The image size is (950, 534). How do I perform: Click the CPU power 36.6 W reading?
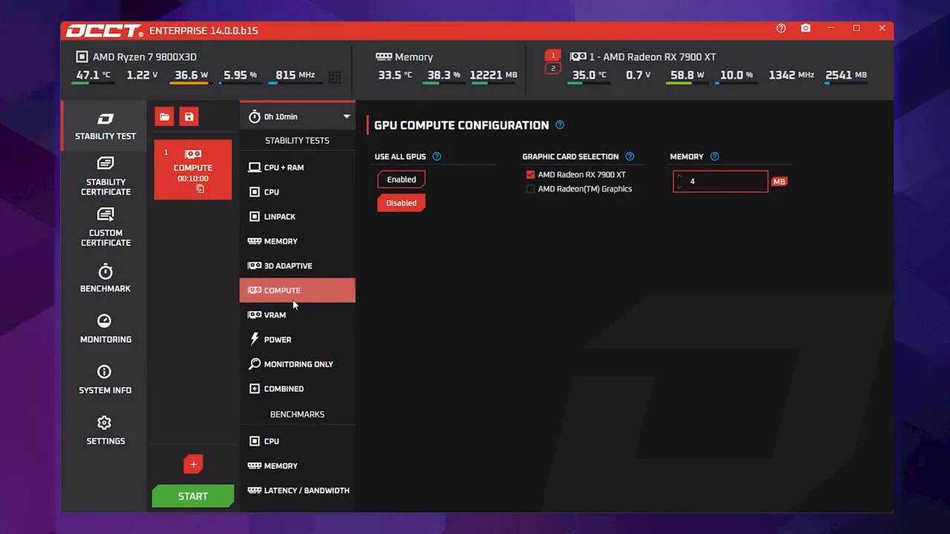(190, 75)
